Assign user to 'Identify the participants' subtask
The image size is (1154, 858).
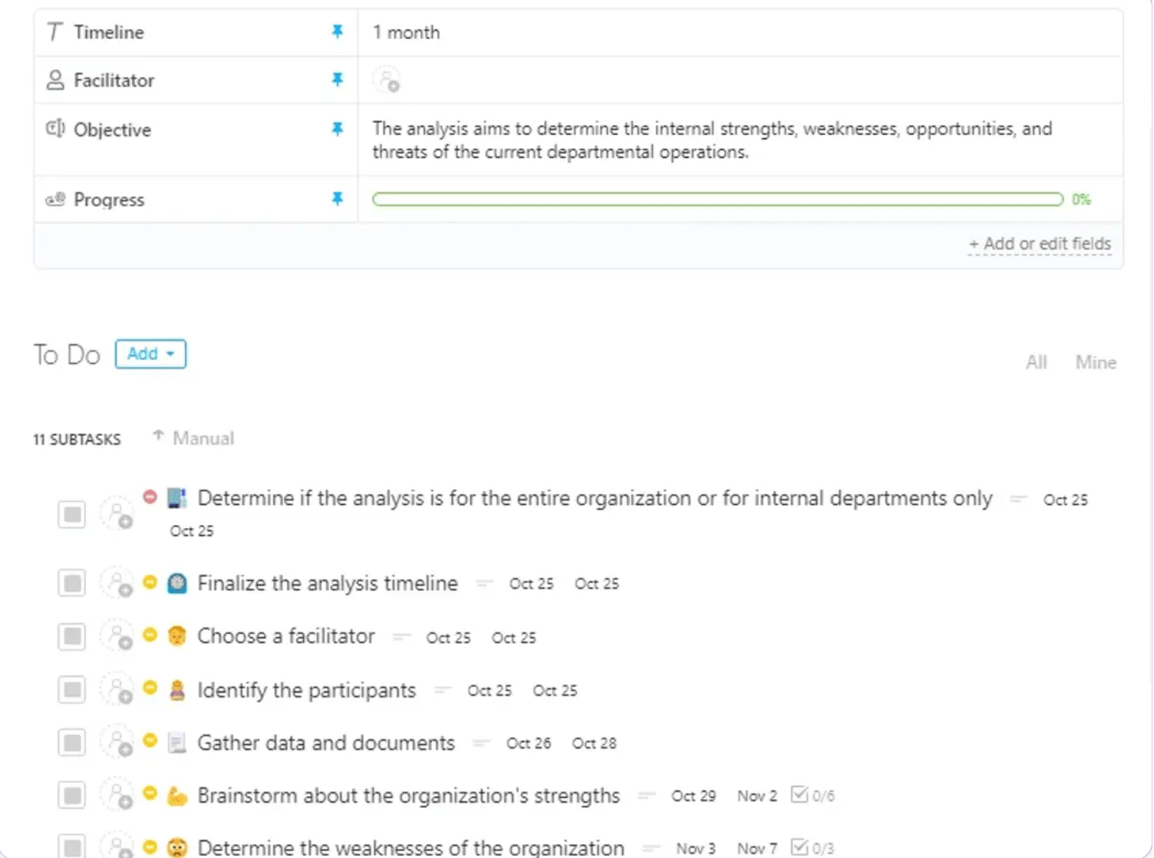117,689
